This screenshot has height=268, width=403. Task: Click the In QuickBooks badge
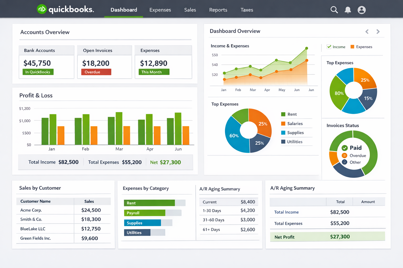(x=38, y=72)
